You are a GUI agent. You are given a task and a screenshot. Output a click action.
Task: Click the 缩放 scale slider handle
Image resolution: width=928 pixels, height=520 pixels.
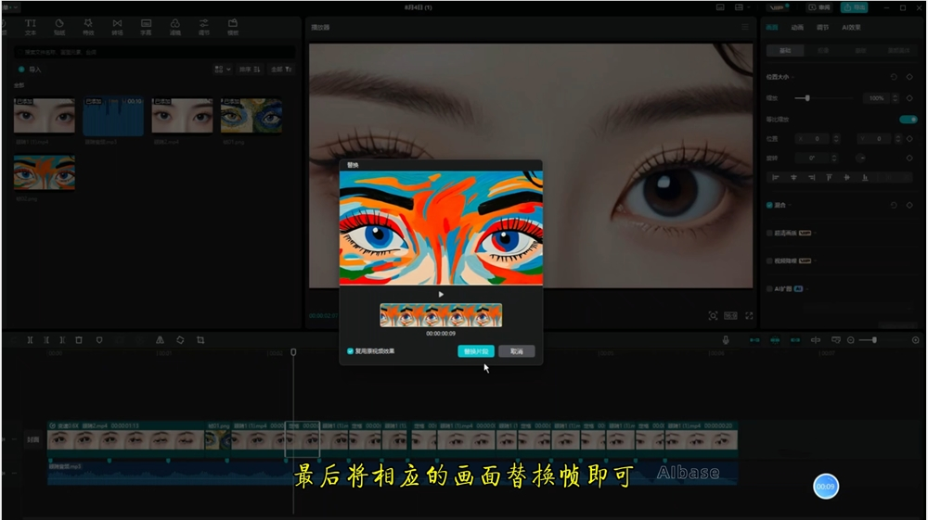[807, 97]
